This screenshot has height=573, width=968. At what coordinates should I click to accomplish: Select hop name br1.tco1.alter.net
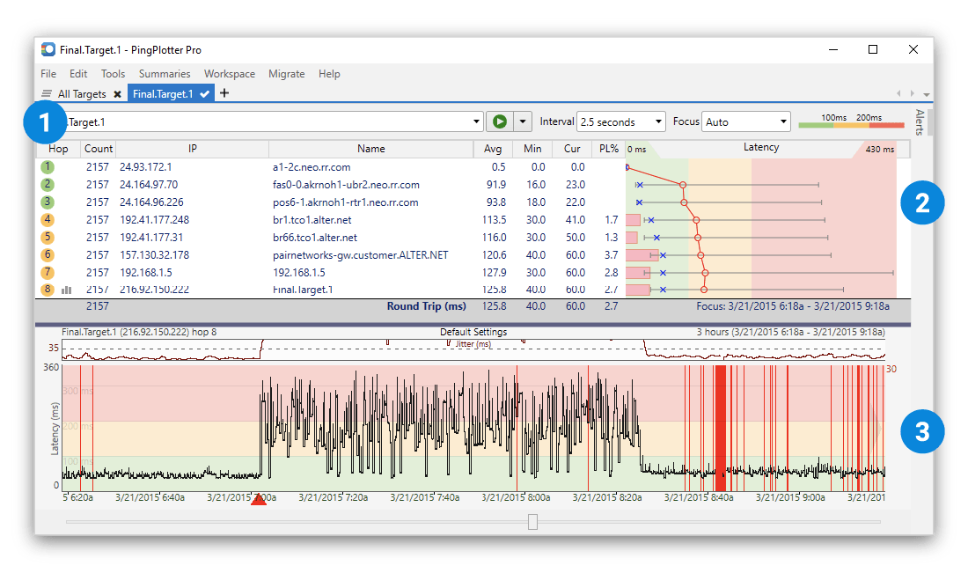312,220
